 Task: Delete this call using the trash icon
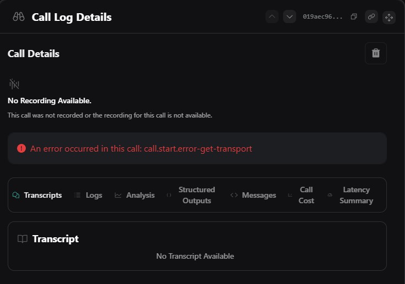376,53
